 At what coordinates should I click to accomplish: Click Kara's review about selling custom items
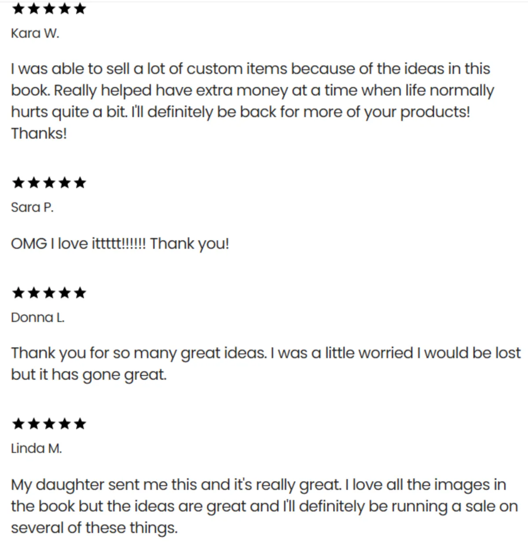[251, 90]
